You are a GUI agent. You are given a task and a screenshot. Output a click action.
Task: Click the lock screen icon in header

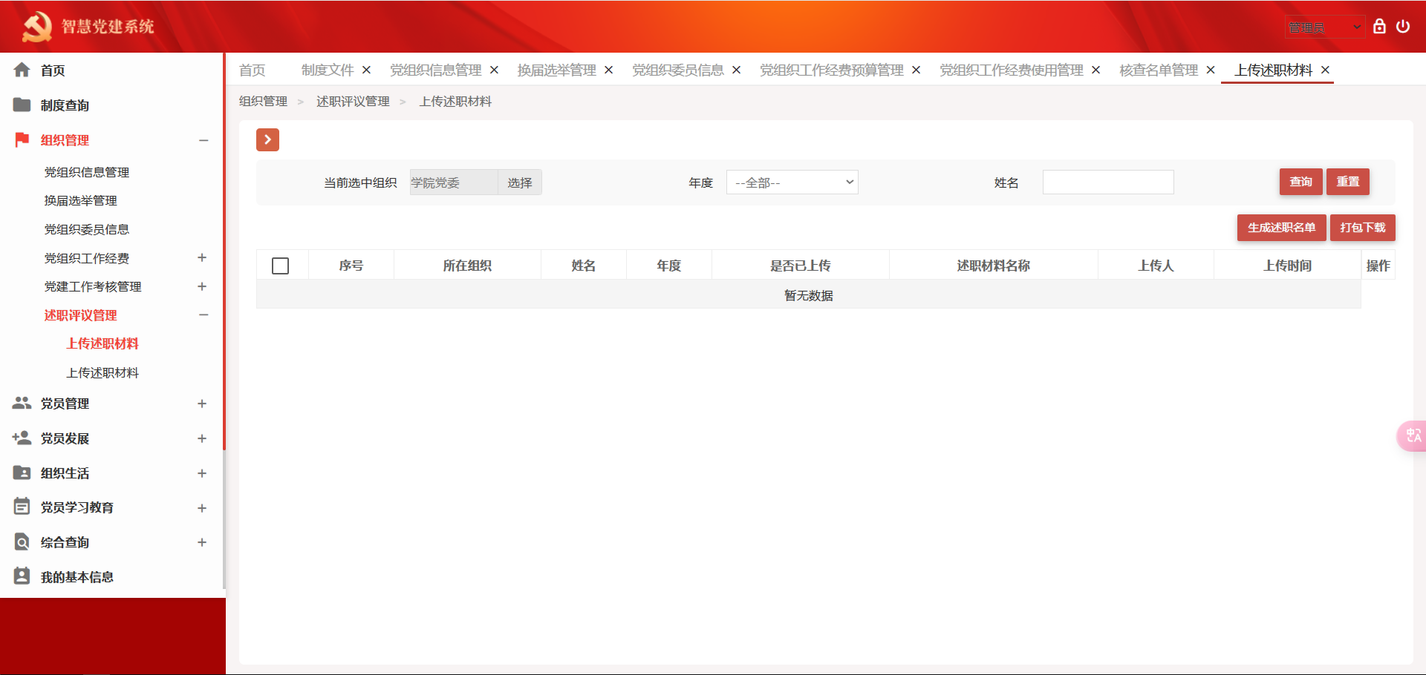click(x=1379, y=27)
